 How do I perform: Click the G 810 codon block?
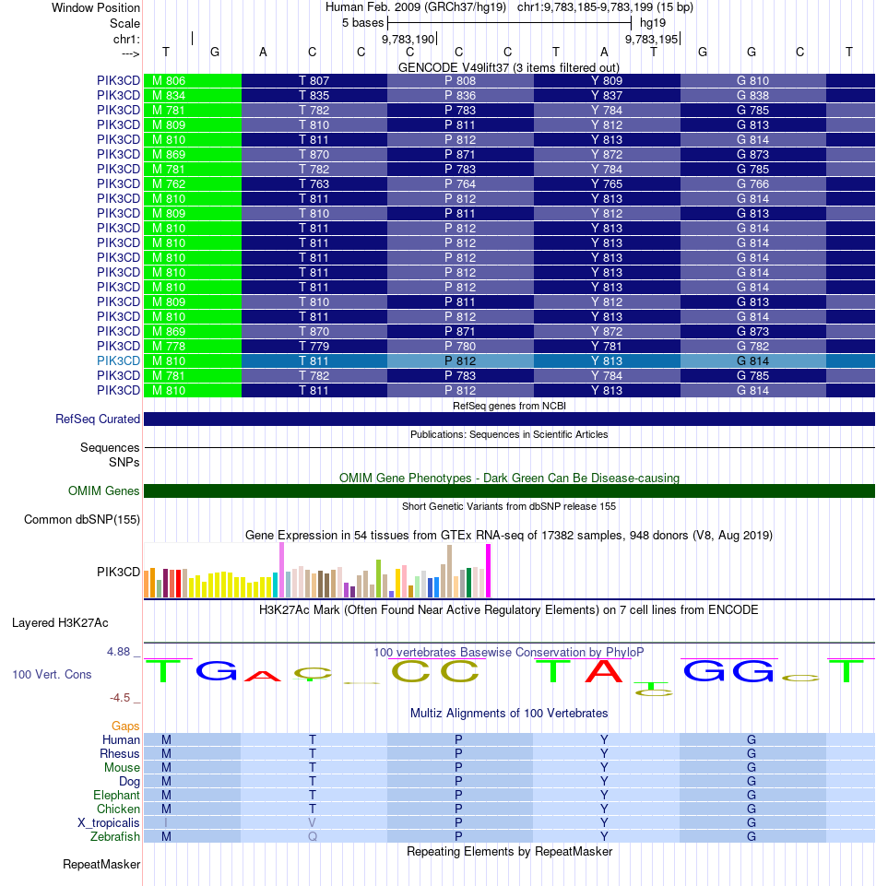(752, 81)
